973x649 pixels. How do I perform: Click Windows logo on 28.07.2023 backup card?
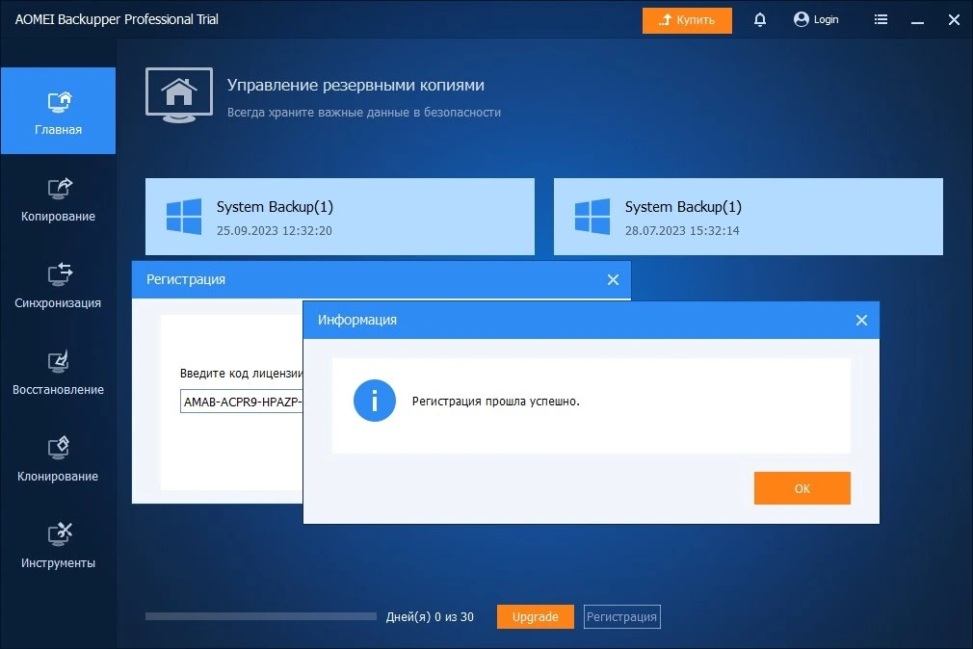click(x=592, y=217)
